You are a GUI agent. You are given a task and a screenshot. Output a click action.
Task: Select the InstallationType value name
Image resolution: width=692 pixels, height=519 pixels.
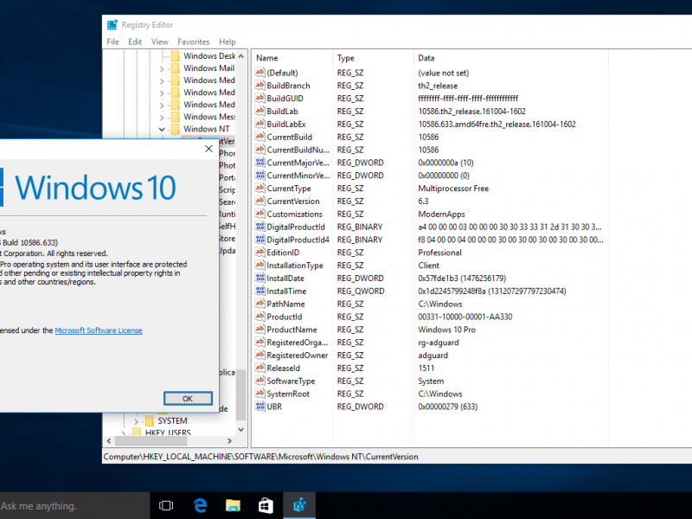click(x=295, y=266)
